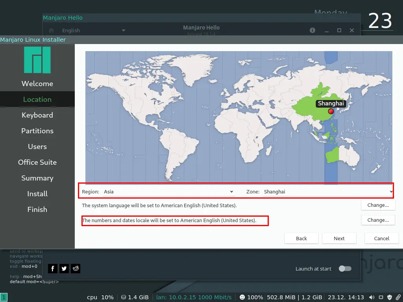Open the Twitter link in Manjaro Hello

coord(64,269)
